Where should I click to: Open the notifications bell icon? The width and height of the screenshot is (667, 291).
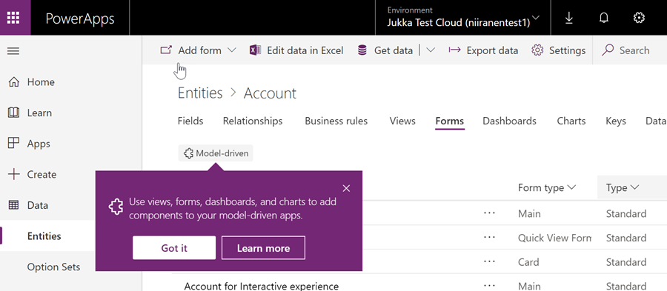pos(603,18)
